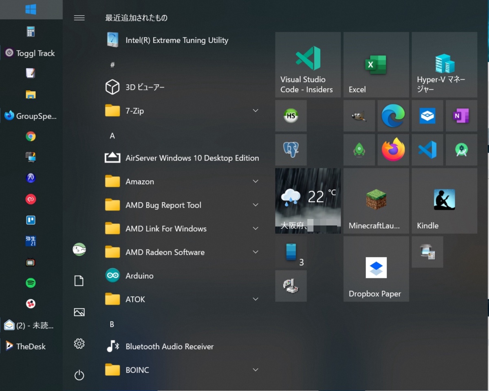Viewport: 489px width, 391px height.
Task: Click the blue round waveform taskbar icon
Action: (31, 178)
